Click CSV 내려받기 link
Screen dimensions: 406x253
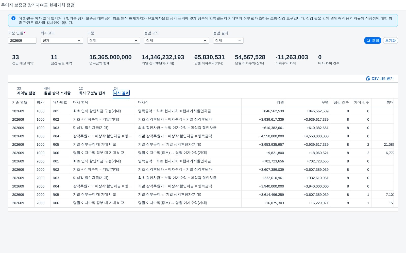(380, 78)
